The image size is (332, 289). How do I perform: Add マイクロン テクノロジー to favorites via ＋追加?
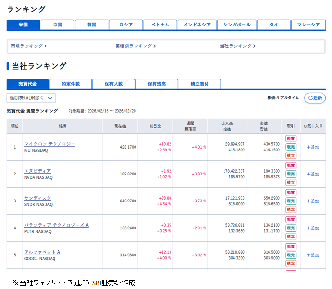tap(313, 147)
